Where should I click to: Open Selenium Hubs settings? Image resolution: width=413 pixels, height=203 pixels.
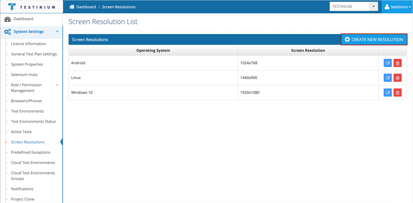pos(24,75)
